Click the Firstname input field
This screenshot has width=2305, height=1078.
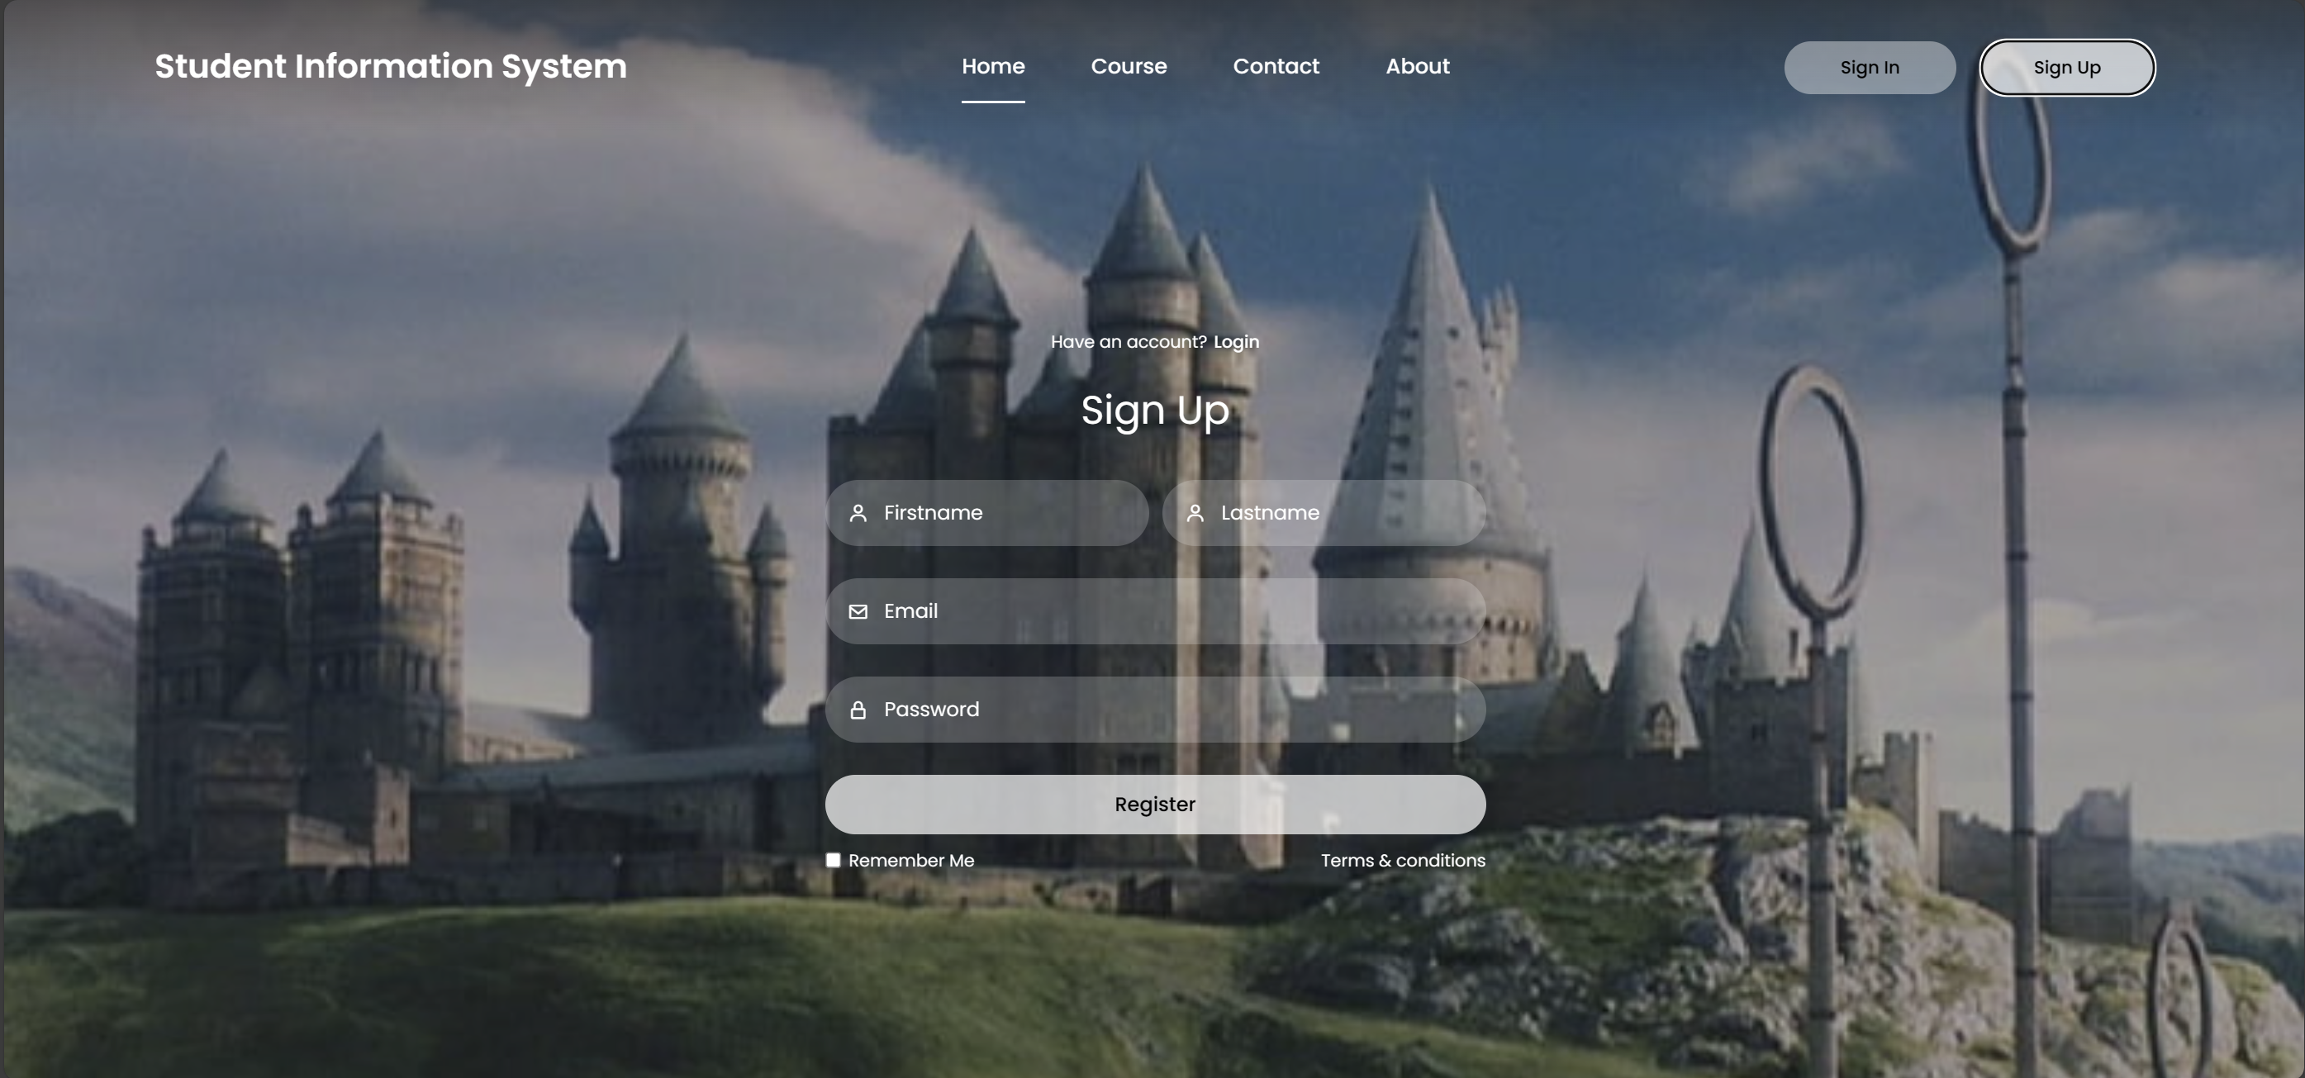coord(986,512)
